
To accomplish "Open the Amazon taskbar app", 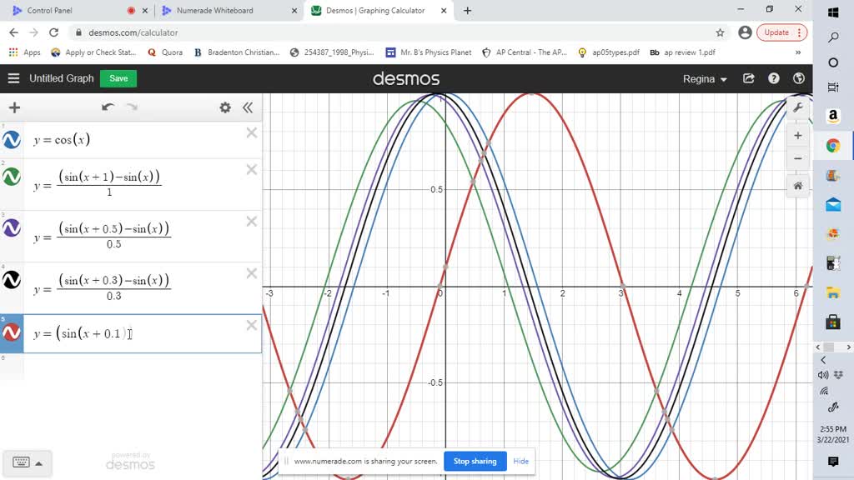I will (833, 115).
